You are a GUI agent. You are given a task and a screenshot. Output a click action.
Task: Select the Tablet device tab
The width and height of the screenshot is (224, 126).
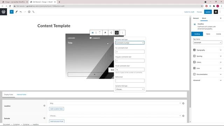[x=208, y=34]
